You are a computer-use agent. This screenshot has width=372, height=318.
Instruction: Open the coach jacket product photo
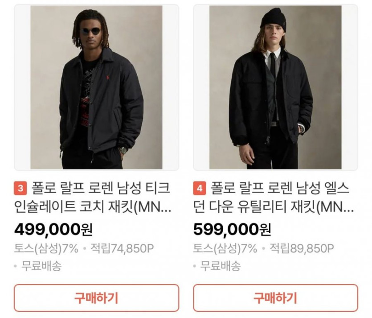[96, 87]
